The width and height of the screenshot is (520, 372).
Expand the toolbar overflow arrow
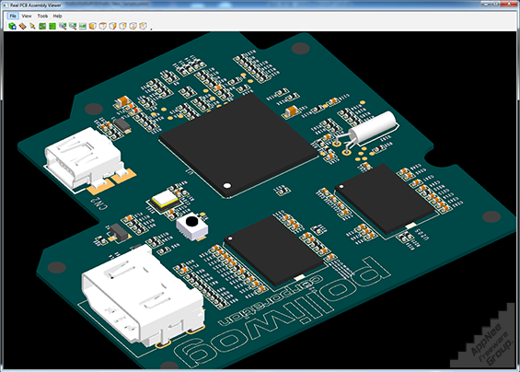[x=151, y=29]
